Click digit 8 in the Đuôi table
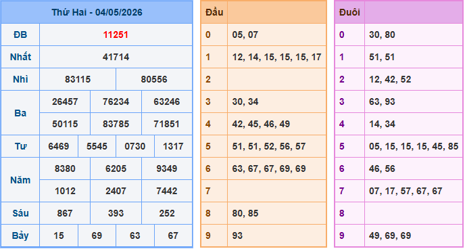465x249 pixels. pyautogui.click(x=342, y=213)
